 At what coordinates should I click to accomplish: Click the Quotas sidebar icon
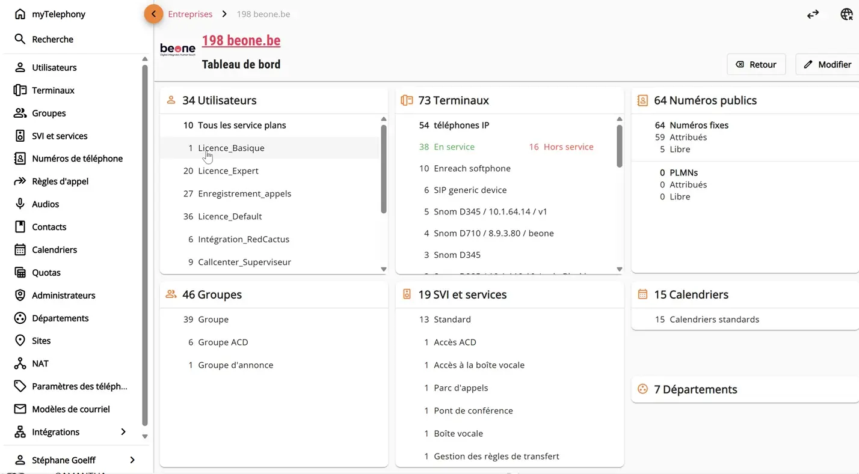coord(20,272)
